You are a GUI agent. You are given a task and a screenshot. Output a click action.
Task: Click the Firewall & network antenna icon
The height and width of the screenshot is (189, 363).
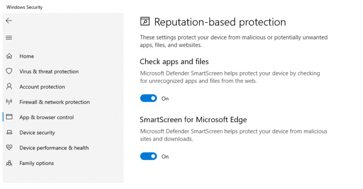(9, 102)
